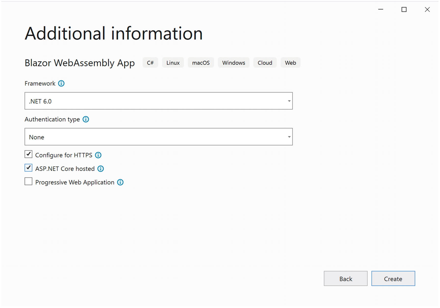Click the Authentication type dropdown arrow
Image resolution: width=440 pixels, height=308 pixels.
(x=289, y=137)
